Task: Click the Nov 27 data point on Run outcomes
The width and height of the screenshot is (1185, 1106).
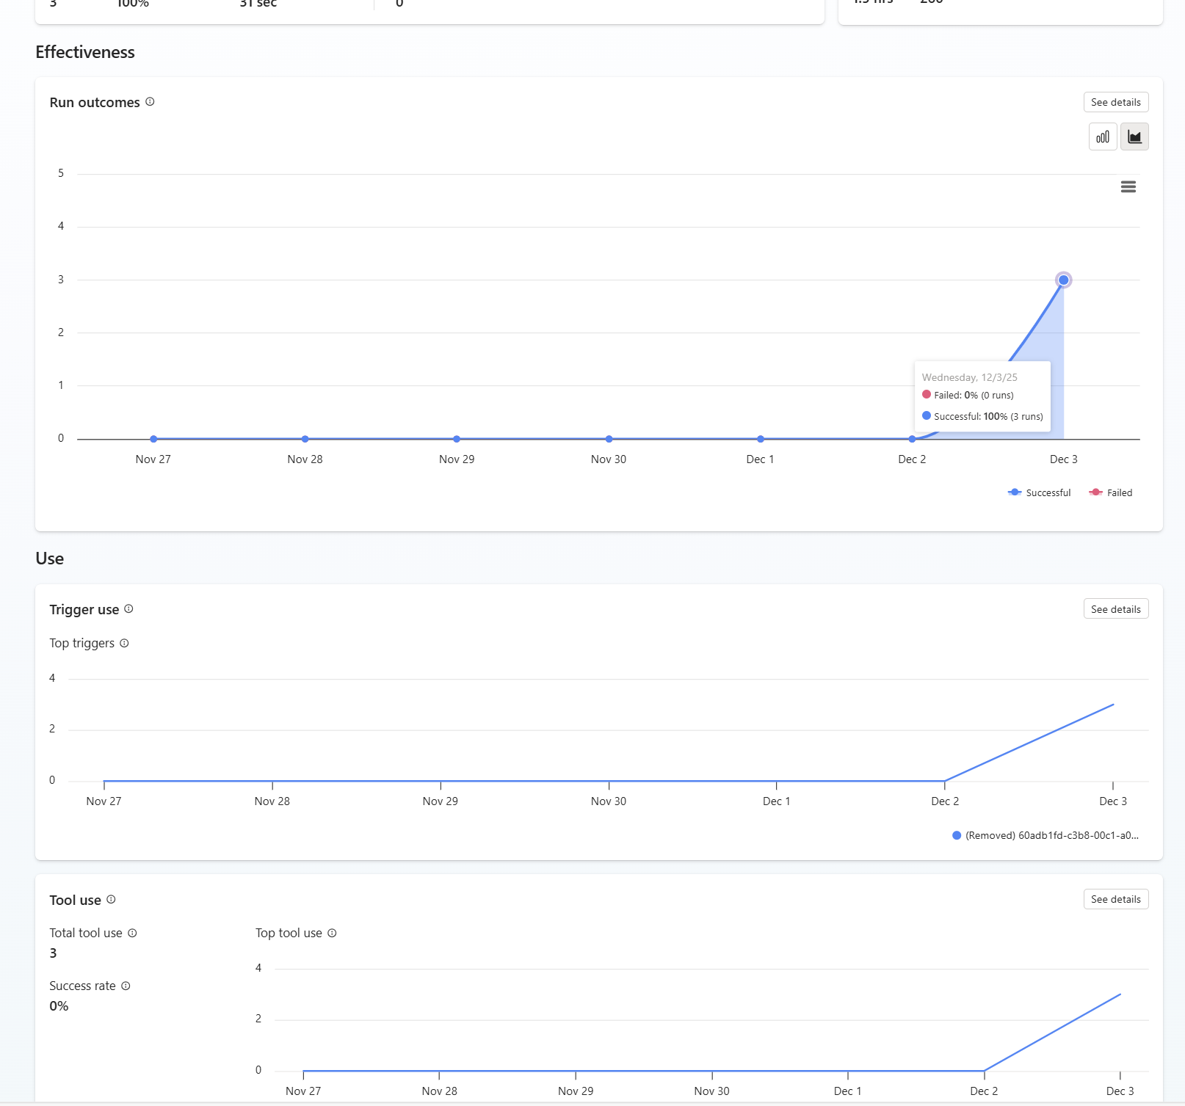Action: (153, 439)
